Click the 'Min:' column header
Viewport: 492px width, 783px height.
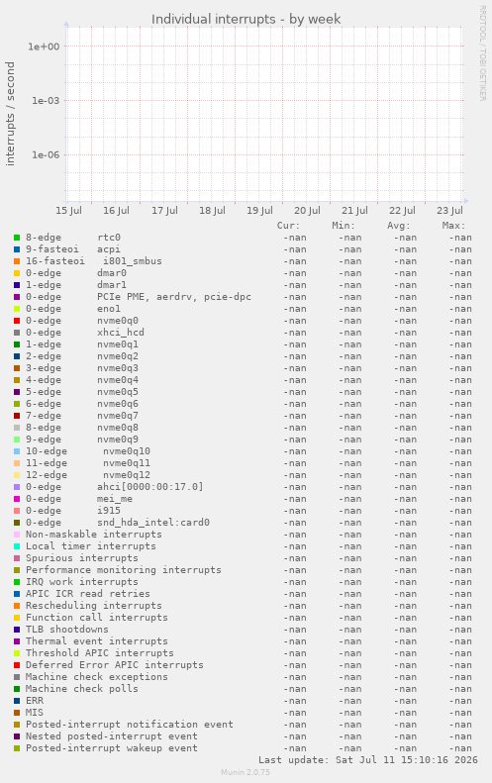[x=344, y=226]
